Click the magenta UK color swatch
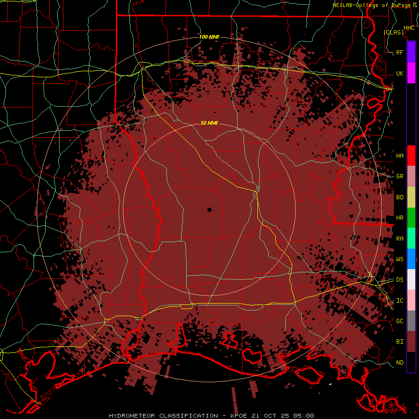Viewport: 419px width, 419px height. (x=411, y=73)
